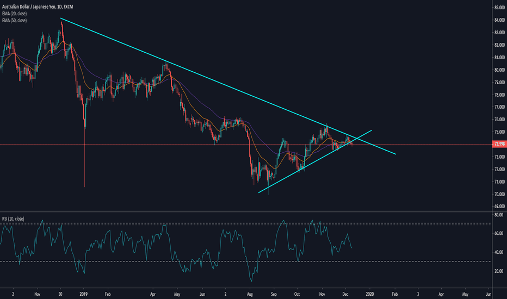This screenshot has width=507, height=299.
Task: Click the Australian Dollar / Japanese Yen chart title
Action: click(x=37, y=7)
